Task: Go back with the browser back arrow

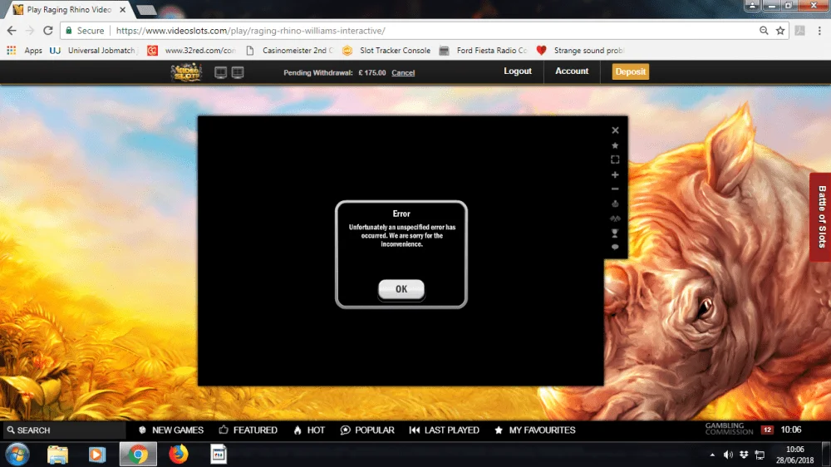Action: pyautogui.click(x=12, y=31)
